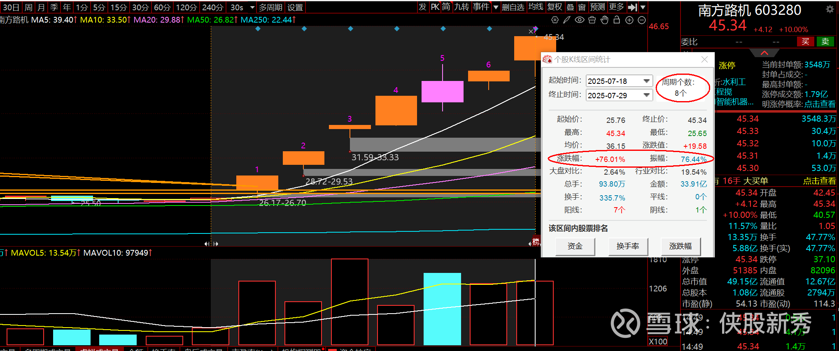Click the first blue diamond marker atop chart

pos(258,29)
